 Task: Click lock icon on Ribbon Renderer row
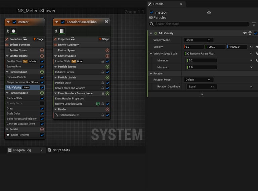pos(102,115)
